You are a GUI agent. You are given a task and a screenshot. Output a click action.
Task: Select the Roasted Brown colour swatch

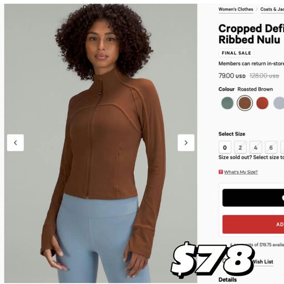tap(245, 103)
